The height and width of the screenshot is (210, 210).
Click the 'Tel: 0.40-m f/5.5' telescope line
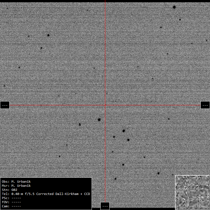46,194
